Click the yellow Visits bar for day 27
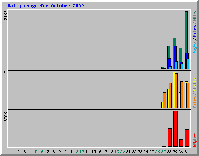 click(x=162, y=105)
